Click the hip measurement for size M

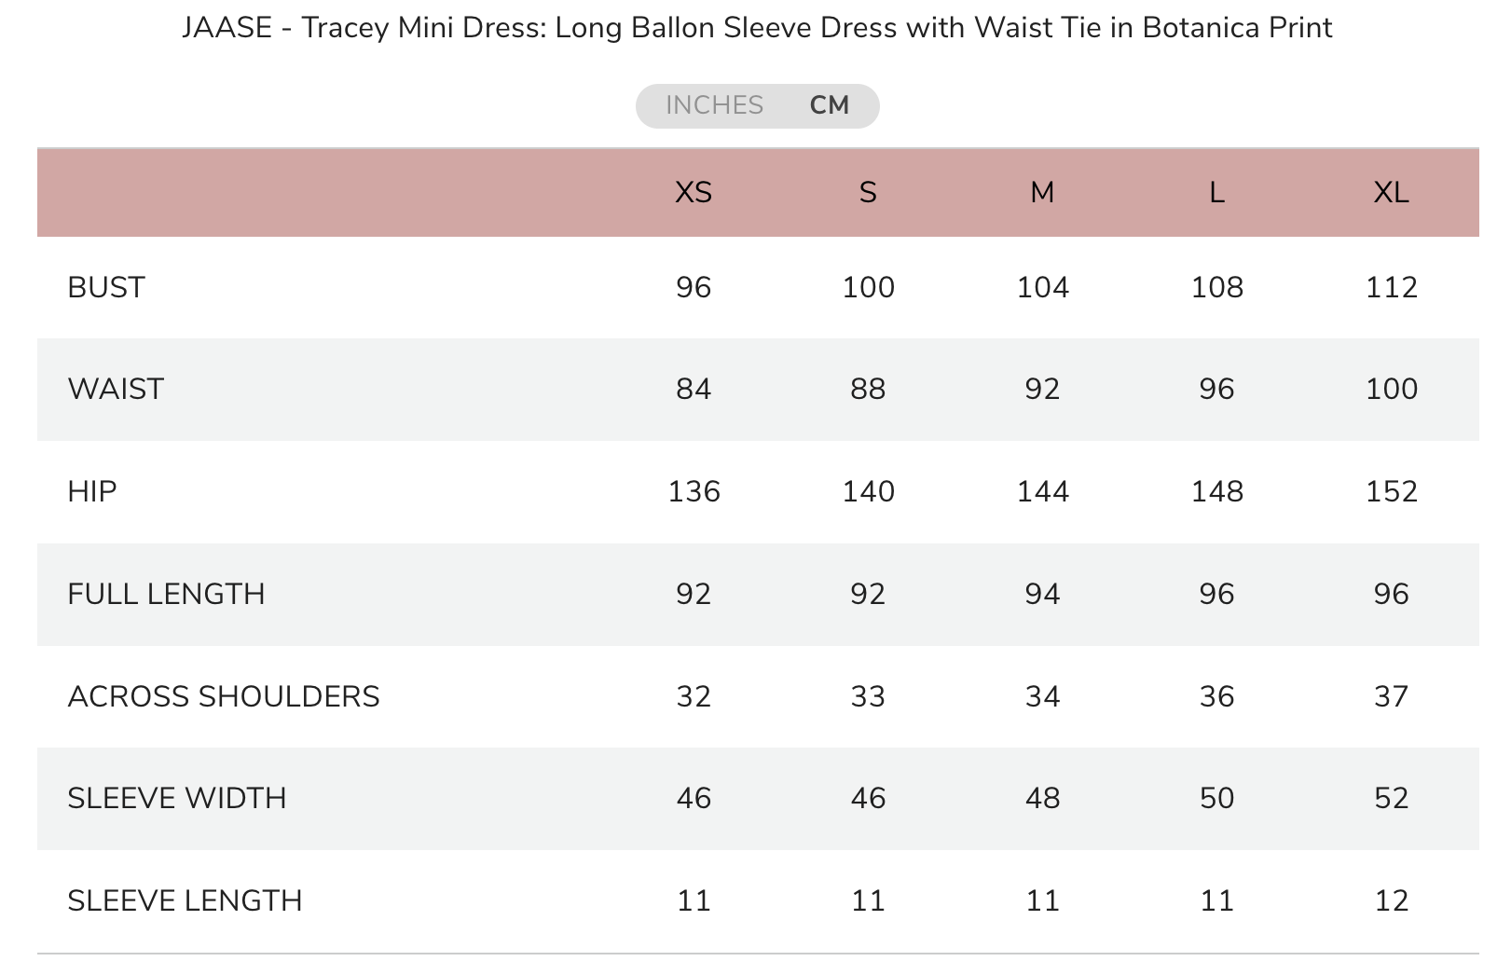click(x=1042, y=491)
